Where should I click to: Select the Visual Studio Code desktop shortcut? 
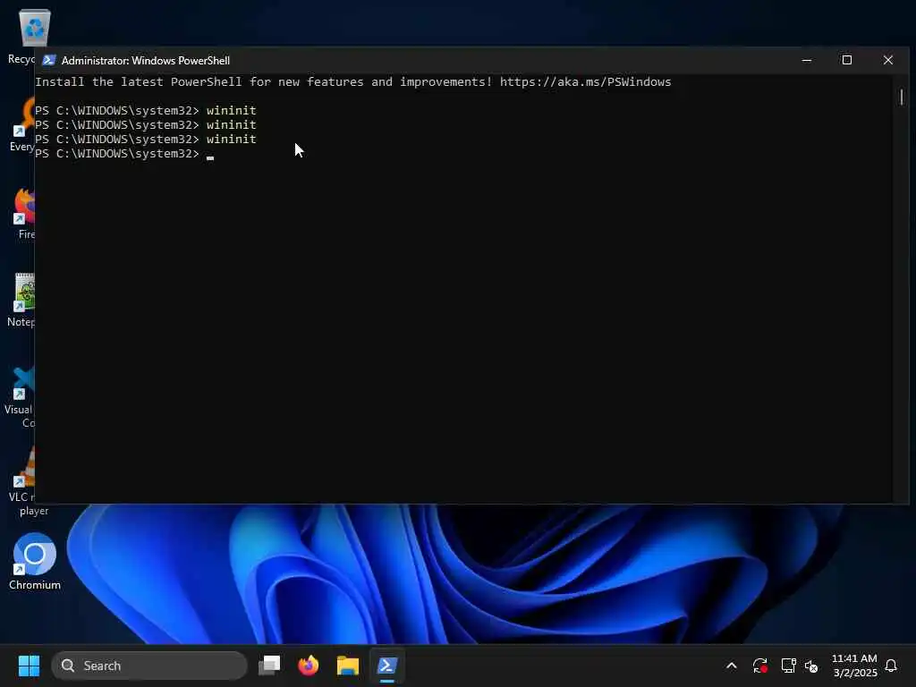coord(20,397)
